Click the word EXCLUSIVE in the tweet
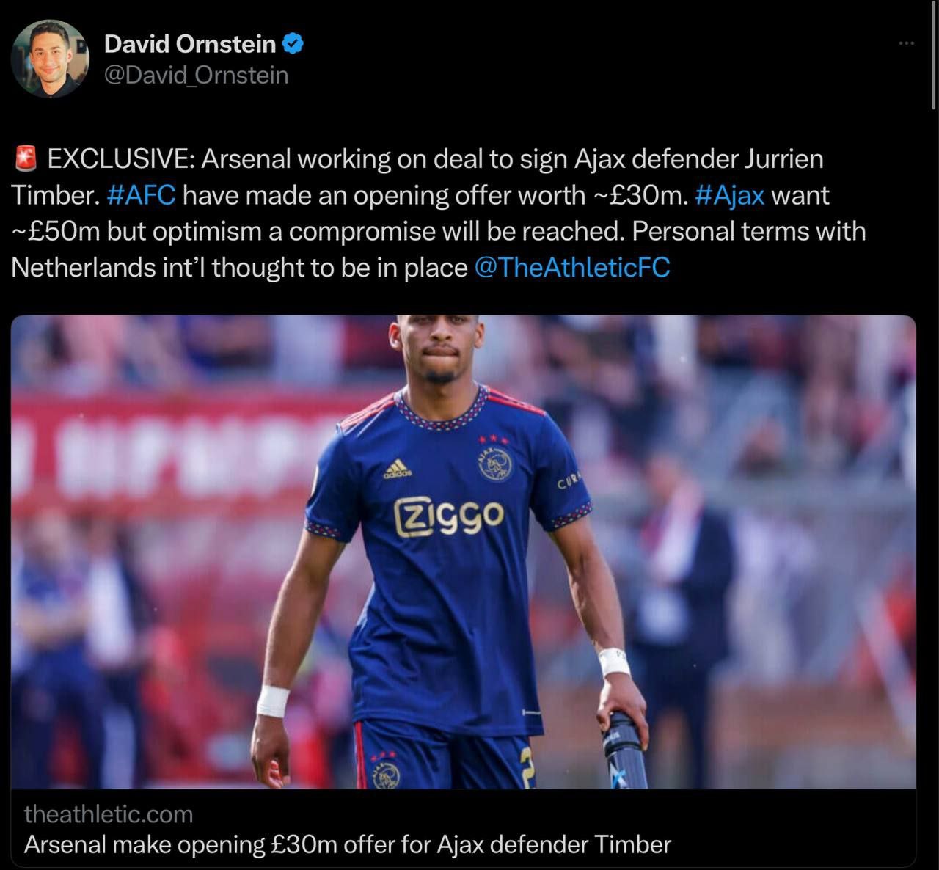The image size is (939, 870). (120, 158)
